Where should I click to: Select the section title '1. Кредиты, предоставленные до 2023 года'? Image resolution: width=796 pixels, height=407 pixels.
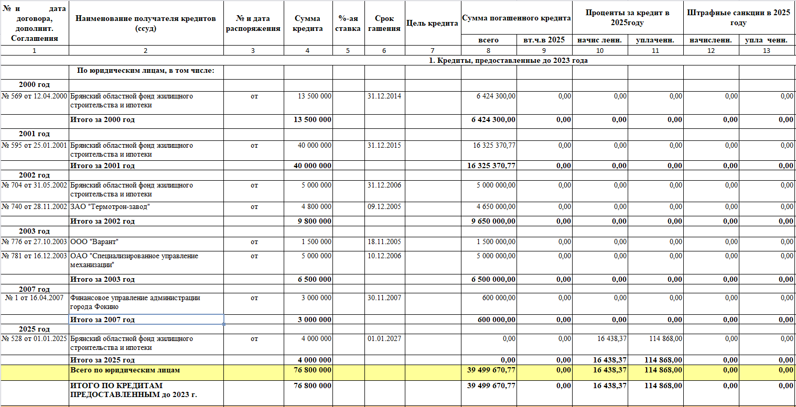(x=508, y=60)
